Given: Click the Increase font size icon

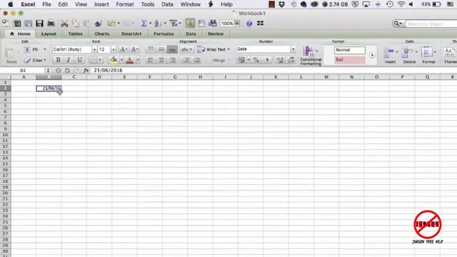Looking at the screenshot, I should (123, 49).
